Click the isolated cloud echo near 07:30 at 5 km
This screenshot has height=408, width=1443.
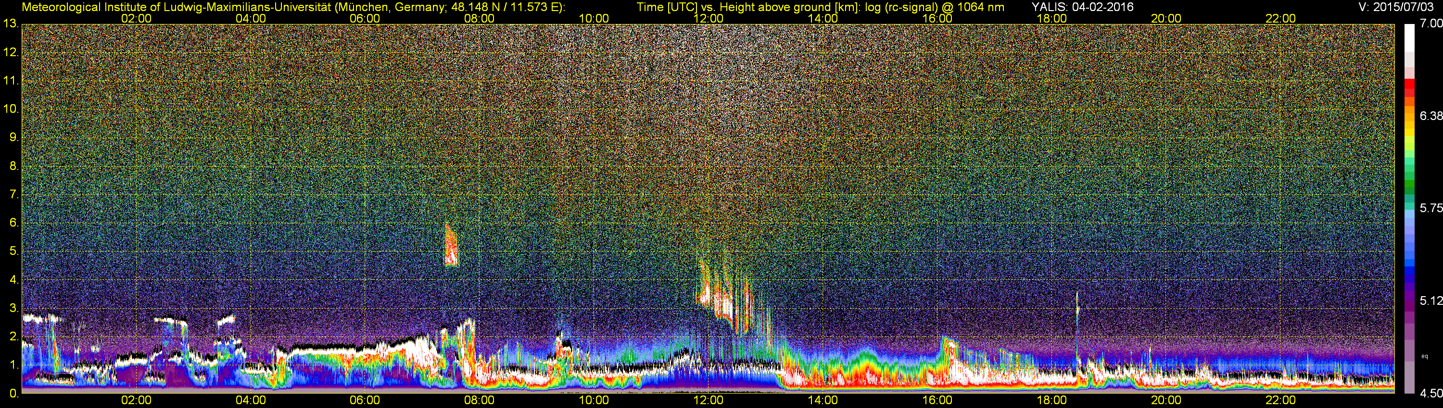(451, 245)
